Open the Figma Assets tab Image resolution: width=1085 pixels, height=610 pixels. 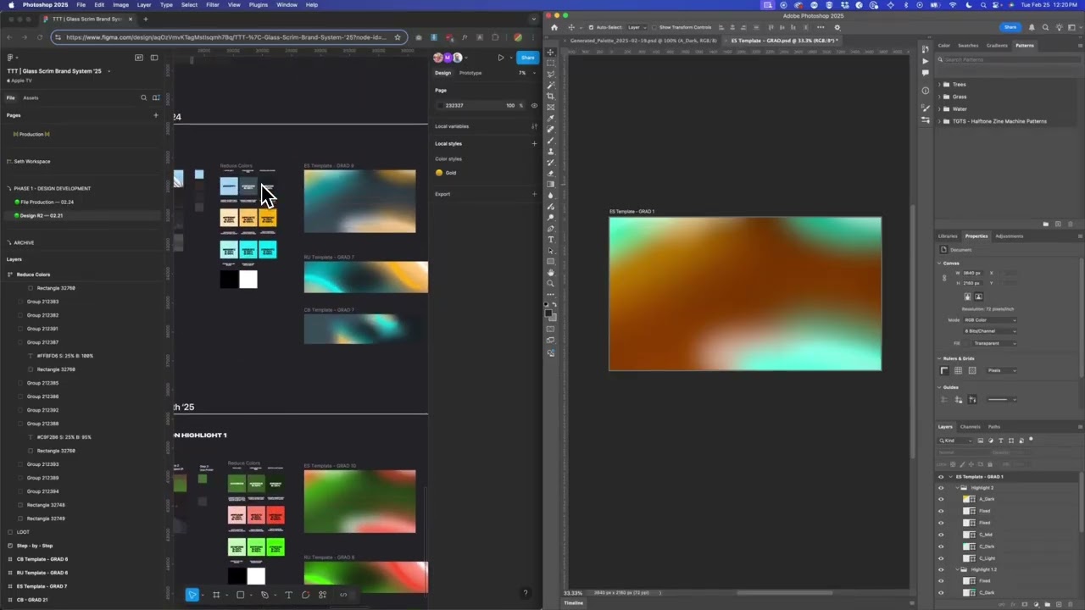click(x=31, y=97)
